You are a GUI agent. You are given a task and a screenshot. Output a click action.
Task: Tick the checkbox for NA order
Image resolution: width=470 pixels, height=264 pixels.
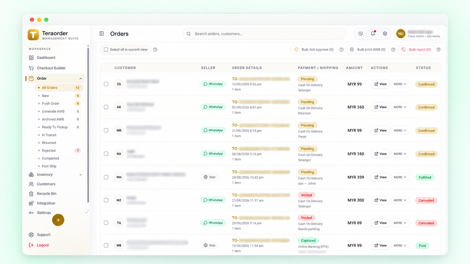(x=106, y=154)
